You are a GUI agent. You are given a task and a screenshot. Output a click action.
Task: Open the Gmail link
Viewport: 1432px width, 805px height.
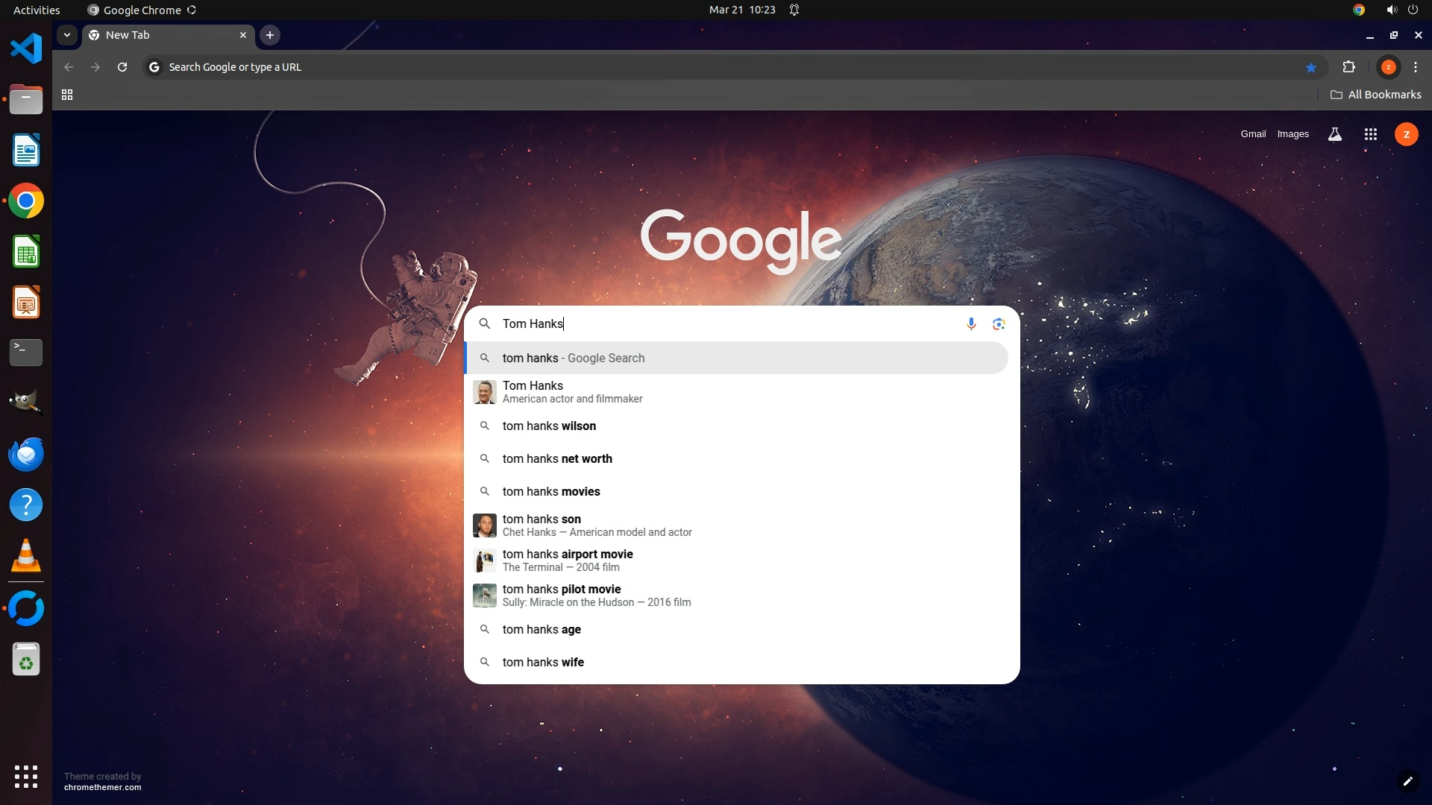1253,134
